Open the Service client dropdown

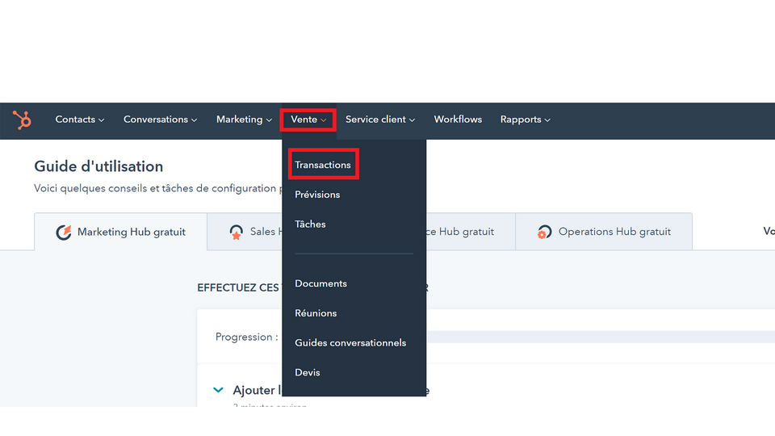(380, 119)
